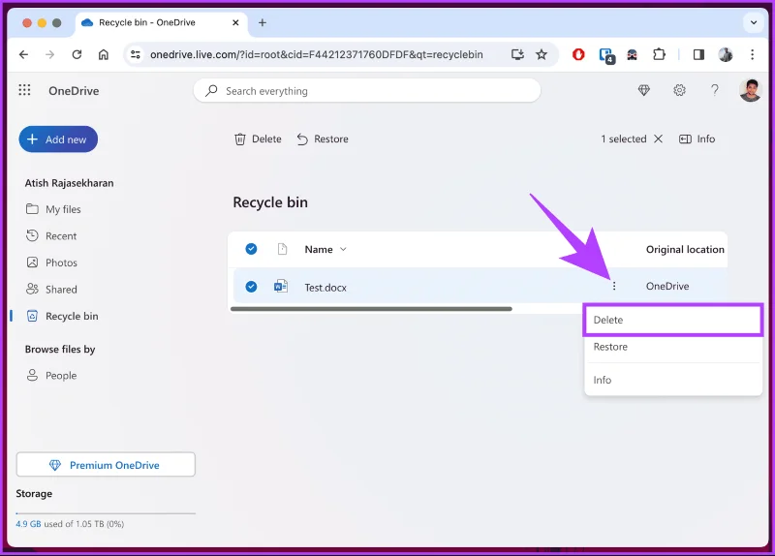Clear the 1 selected X icon
Screen dimensions: 775x556
pos(658,139)
